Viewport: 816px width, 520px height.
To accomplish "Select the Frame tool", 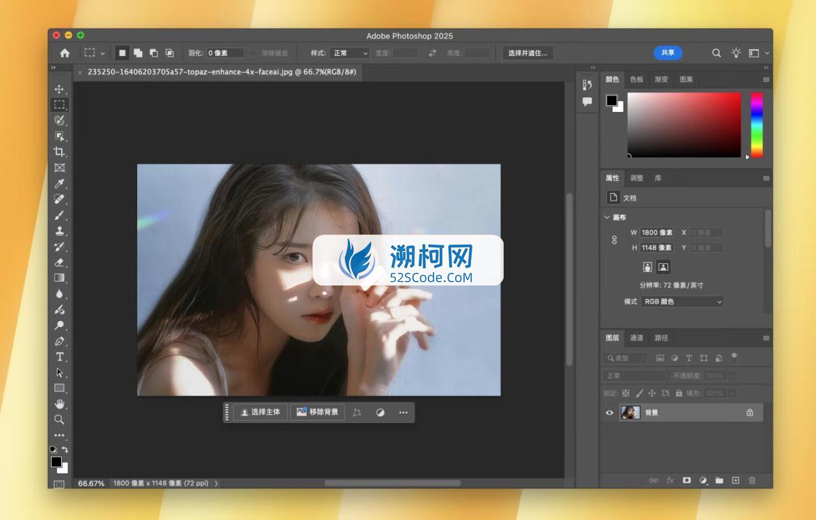I will [x=59, y=168].
